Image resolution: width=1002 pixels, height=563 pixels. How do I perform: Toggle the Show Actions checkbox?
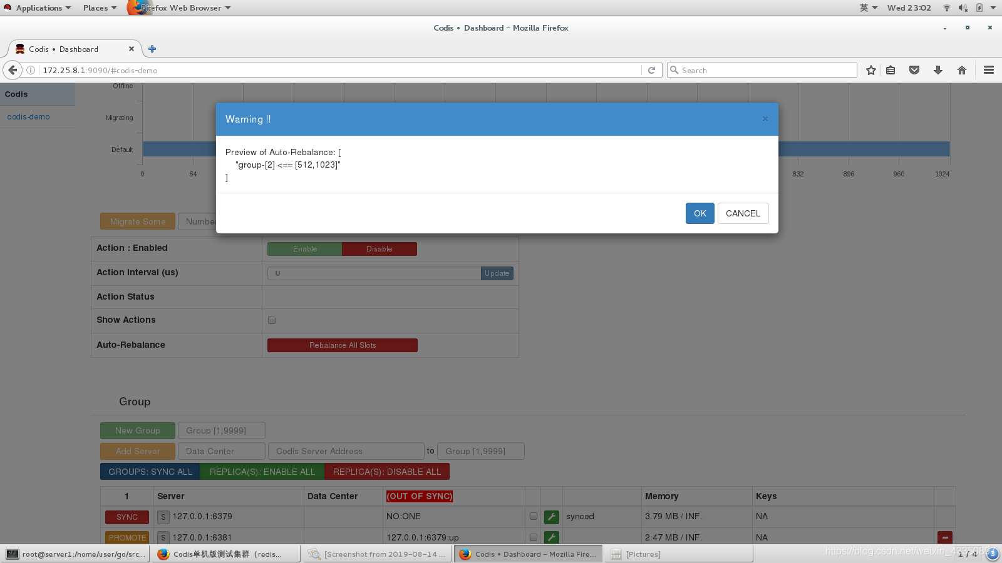click(x=272, y=320)
